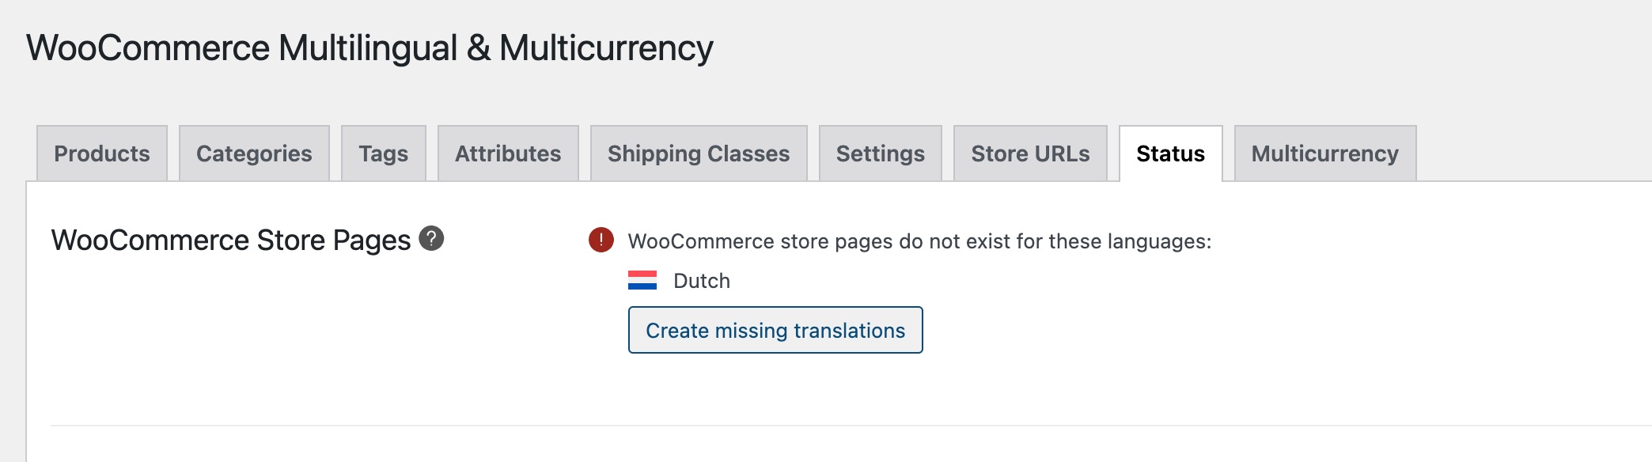Click the horizontal divider below store pages
Screen dimensions: 1652x462
click(x=851, y=426)
